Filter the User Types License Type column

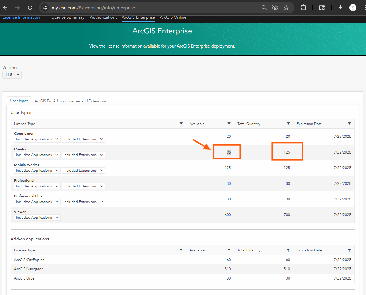coord(181,124)
